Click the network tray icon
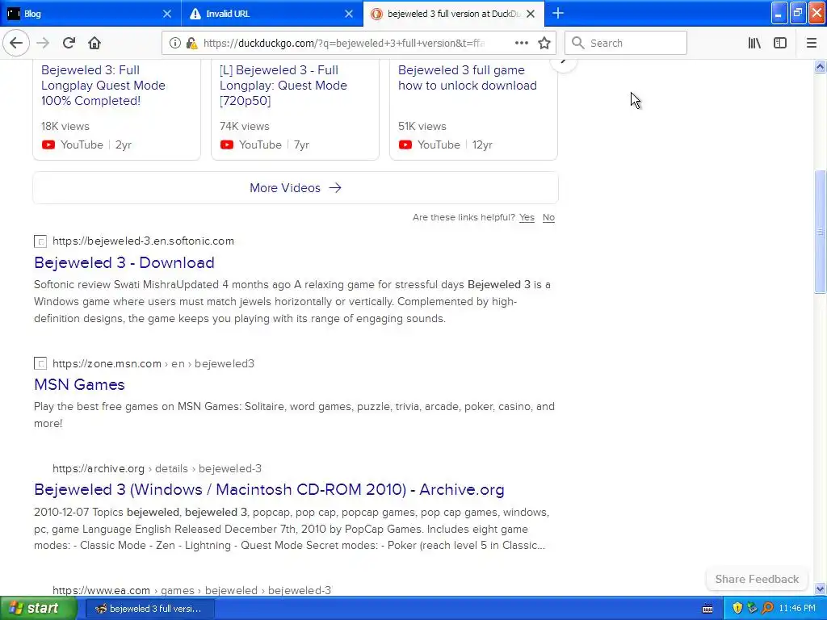The image size is (827, 620). [752, 609]
